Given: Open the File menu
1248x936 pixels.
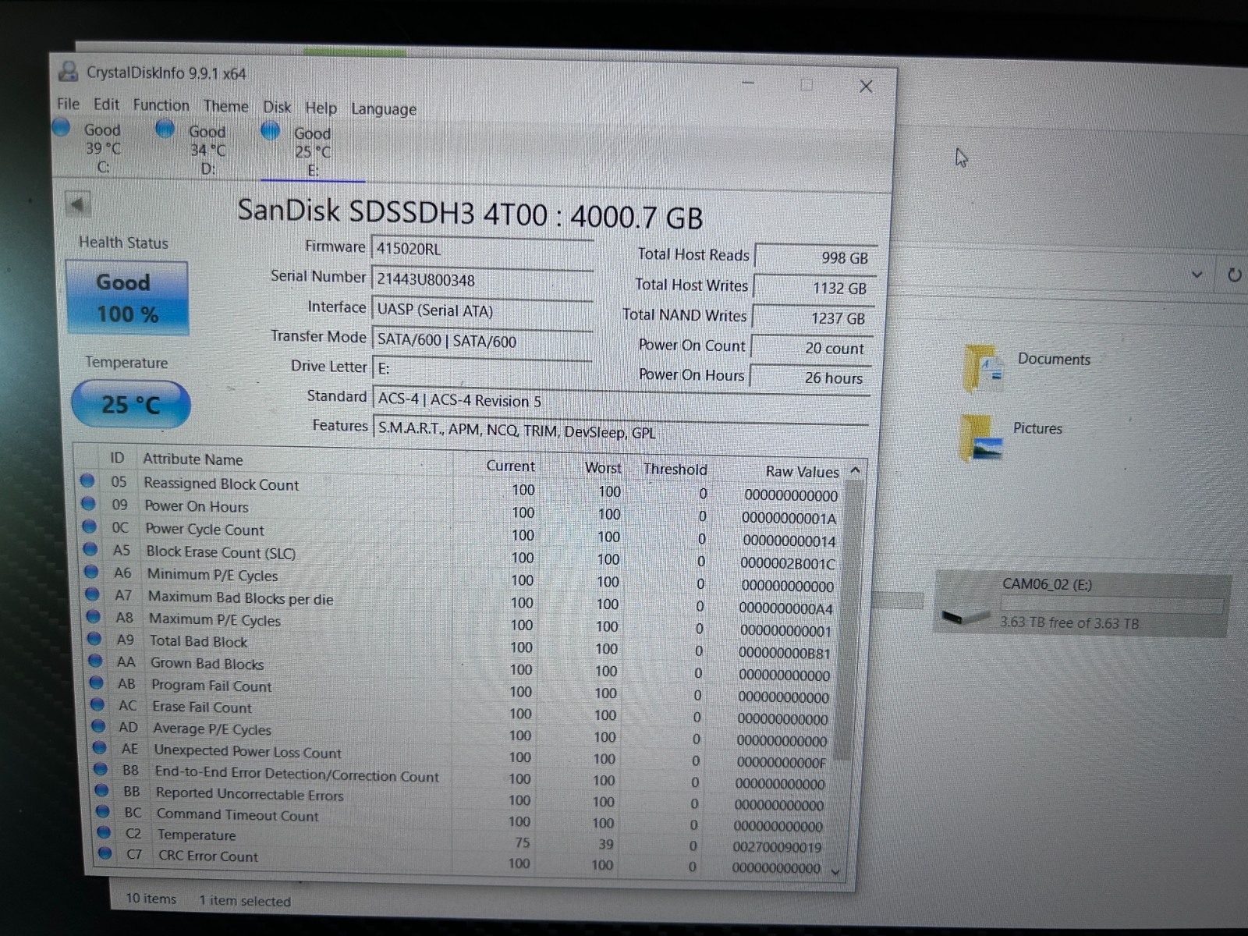Looking at the screenshot, I should pos(68,104).
